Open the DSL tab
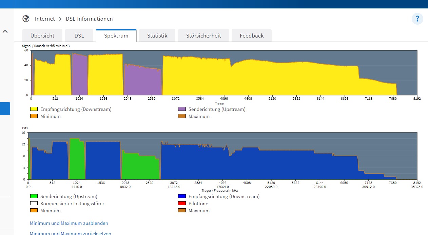This screenshot has height=235, width=428. pyautogui.click(x=79, y=36)
